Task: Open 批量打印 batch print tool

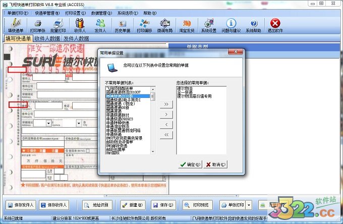Action: click(58, 26)
